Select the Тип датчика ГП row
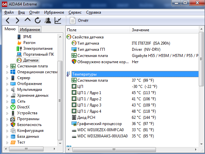This screenshot has height=154, width=205. point(135,49)
